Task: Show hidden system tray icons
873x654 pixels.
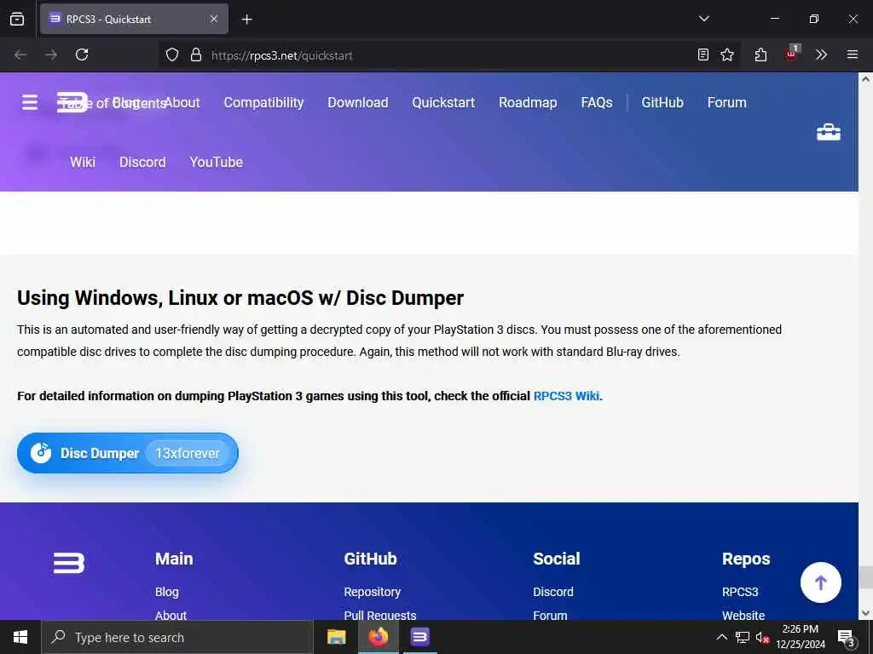Action: click(721, 637)
